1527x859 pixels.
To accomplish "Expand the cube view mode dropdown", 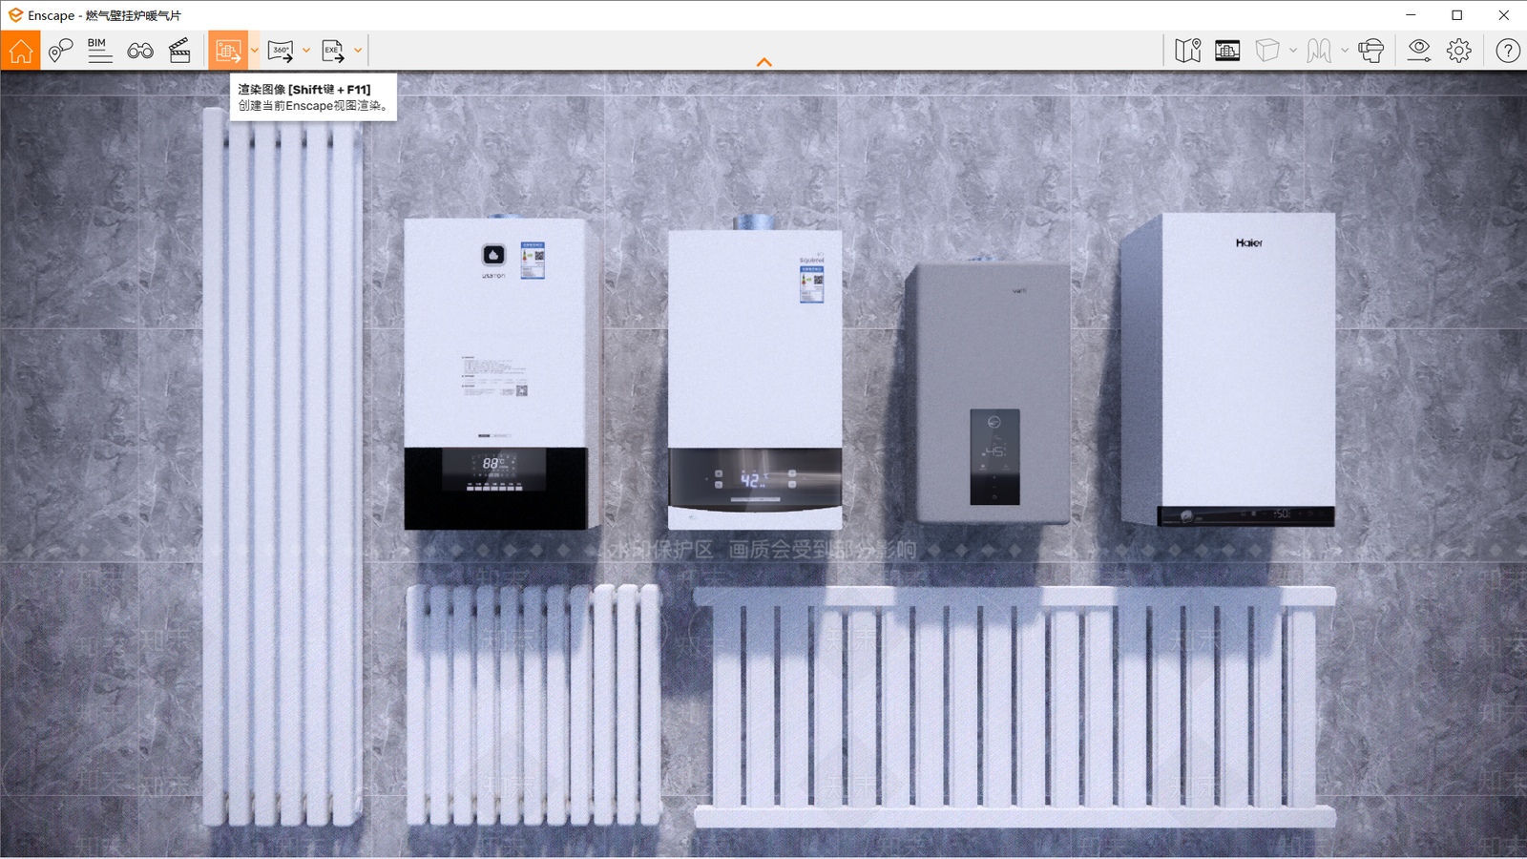I will coord(1293,51).
